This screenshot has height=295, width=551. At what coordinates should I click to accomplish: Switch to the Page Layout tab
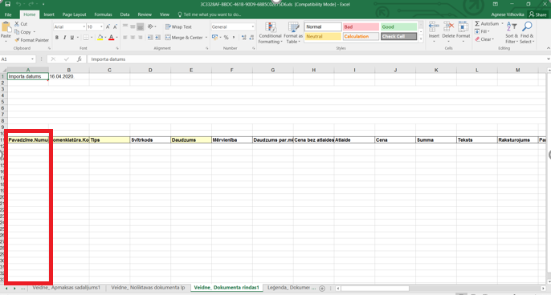pyautogui.click(x=74, y=14)
